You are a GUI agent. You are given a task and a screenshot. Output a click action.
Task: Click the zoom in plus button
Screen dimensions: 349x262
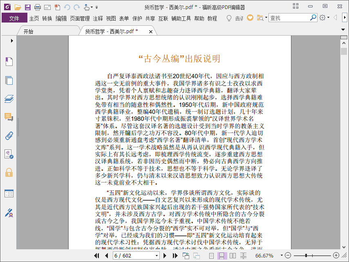click(336, 255)
